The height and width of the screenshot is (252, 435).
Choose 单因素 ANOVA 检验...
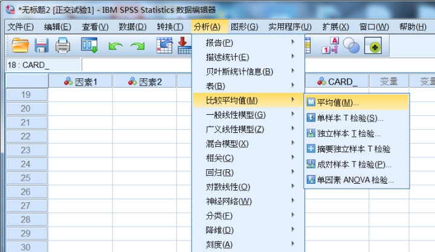pos(357,179)
